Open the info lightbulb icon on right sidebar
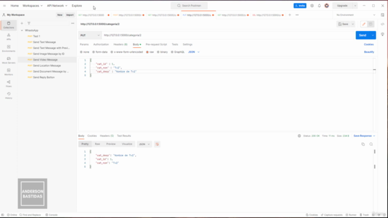Image resolution: width=388 pixels, height=218 pixels. [383, 34]
